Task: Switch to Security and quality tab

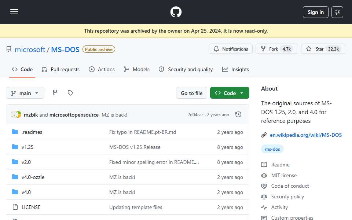Action: [186, 69]
